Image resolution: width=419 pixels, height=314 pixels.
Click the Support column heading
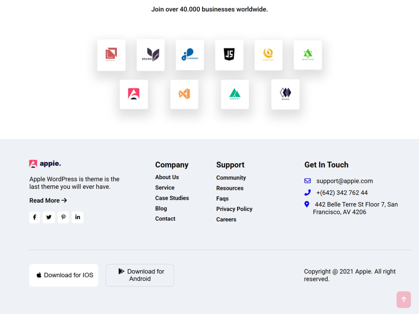230,165
